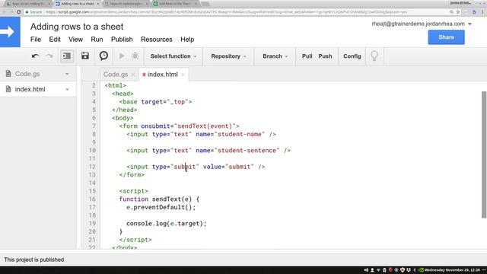
Task: Expand the Code.gs file options arrow
Action: pos(67,74)
